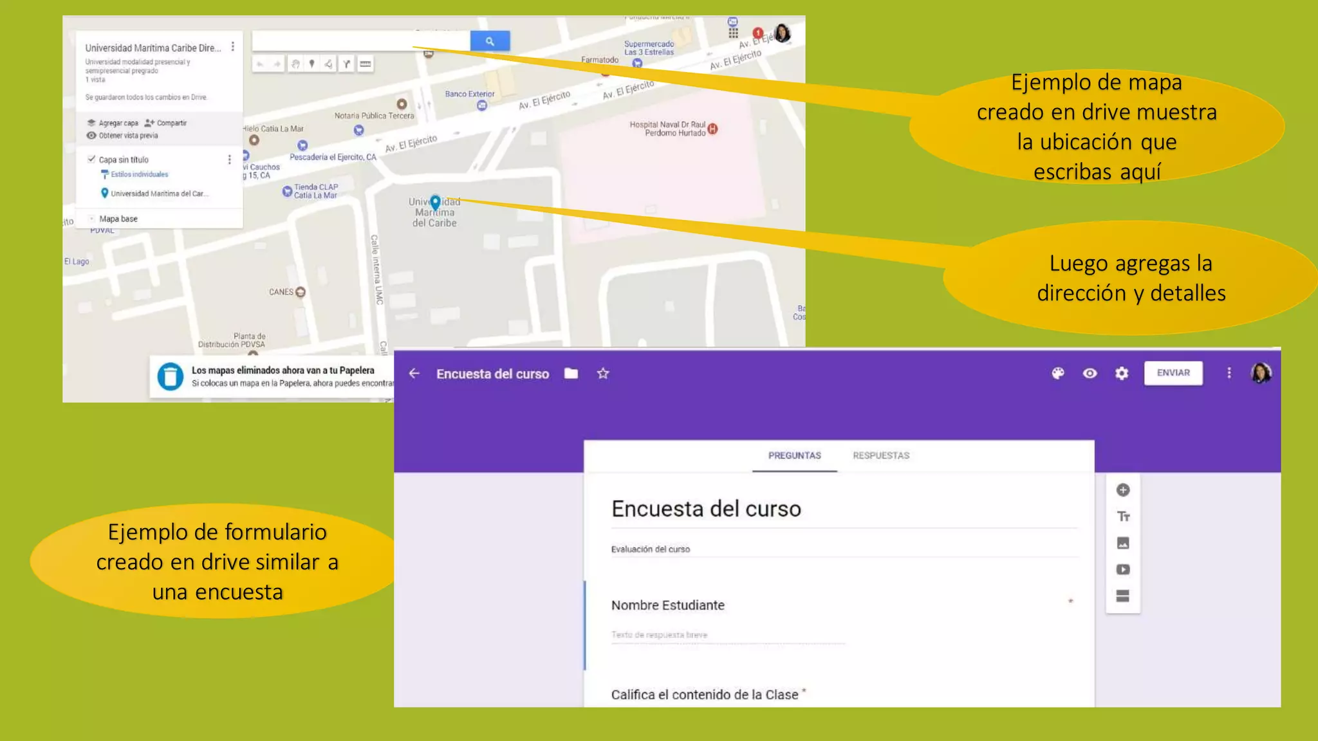Switch to the RESPUESTAS tab

(881, 455)
